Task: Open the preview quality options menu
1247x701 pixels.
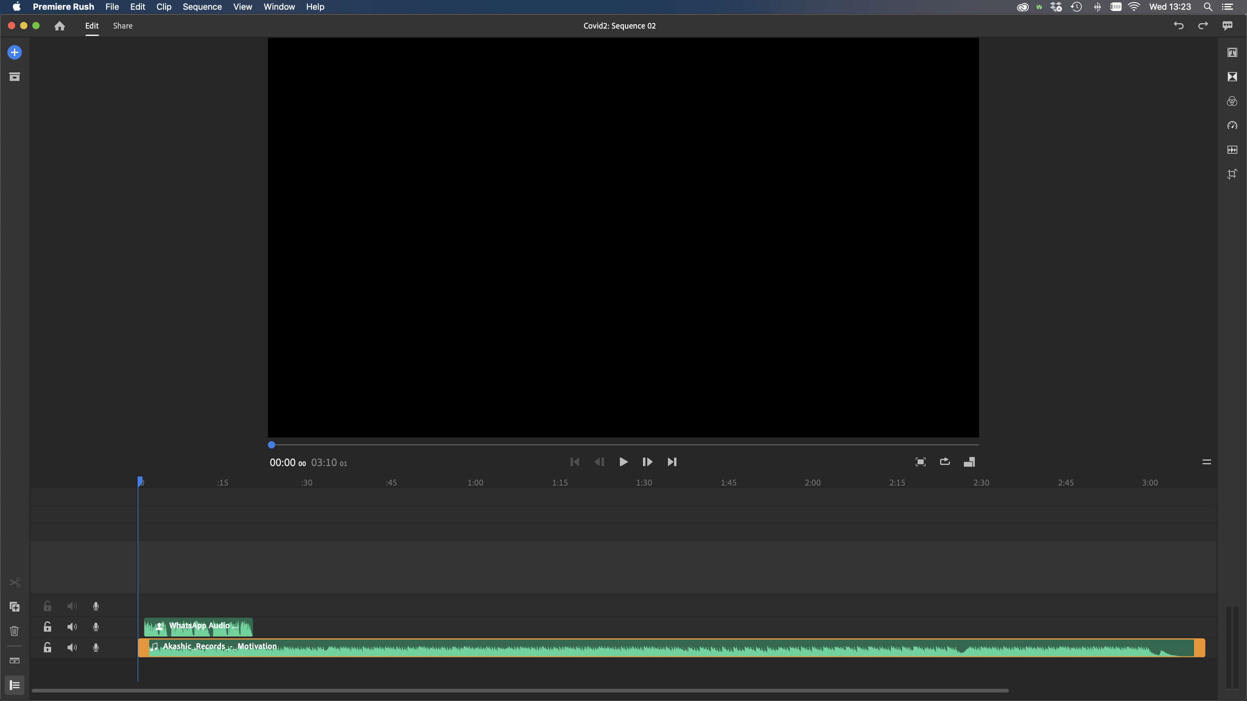Action: [1206, 462]
